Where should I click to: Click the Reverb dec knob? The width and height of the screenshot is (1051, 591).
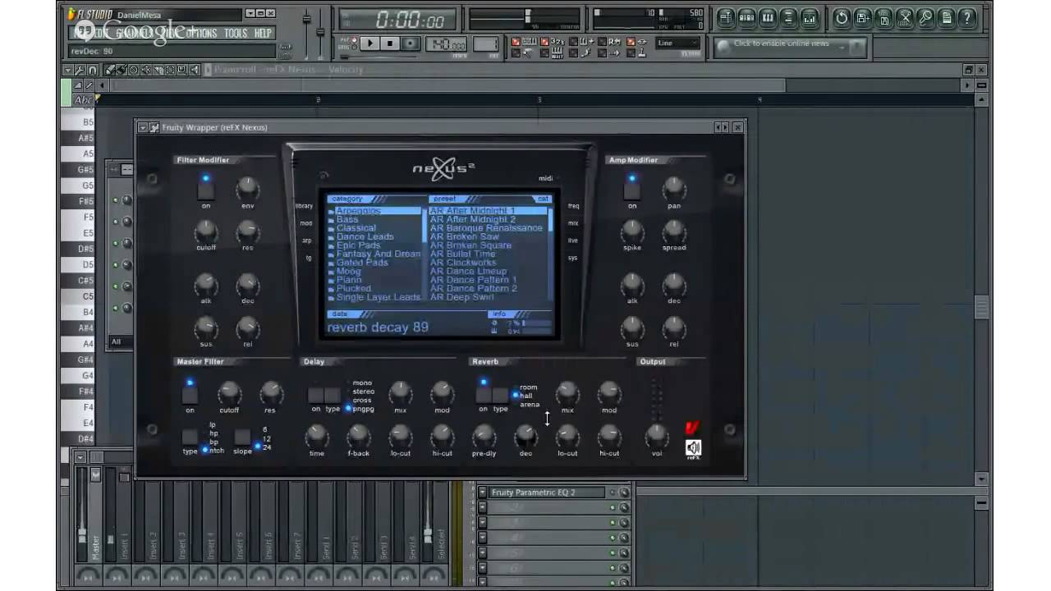[525, 436]
